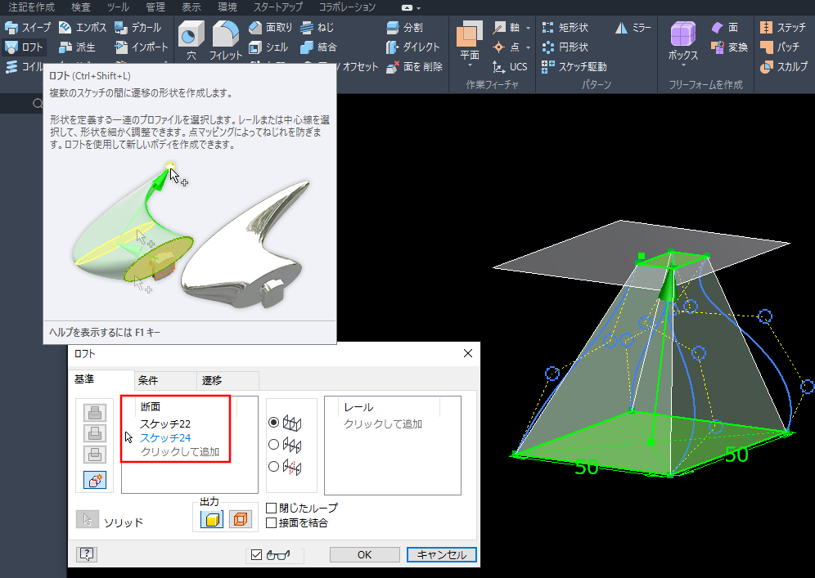Image resolution: width=815 pixels, height=578 pixels.
Task: Select the フィレット (Fillet) tool
Action: (x=225, y=39)
